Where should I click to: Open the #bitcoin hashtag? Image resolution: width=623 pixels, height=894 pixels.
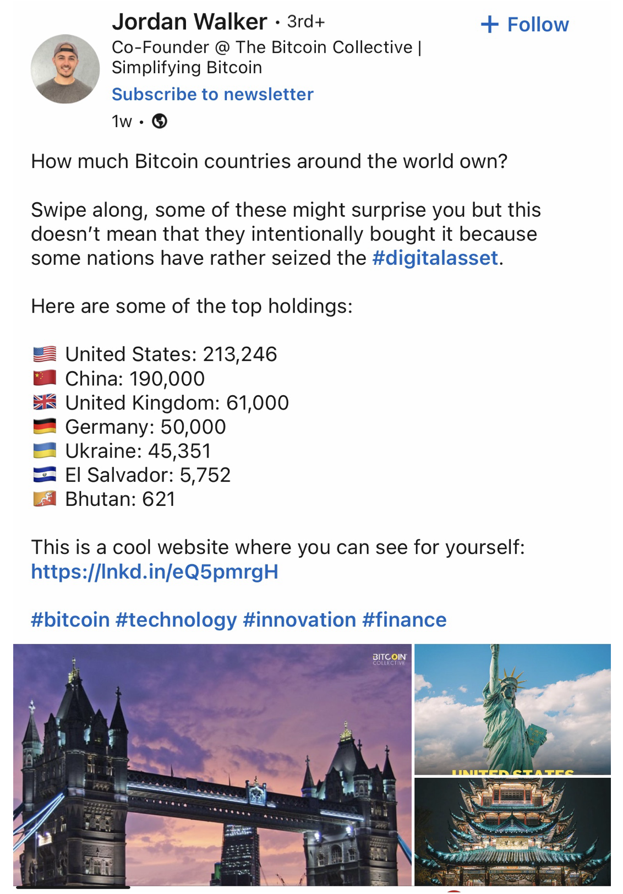coord(70,620)
